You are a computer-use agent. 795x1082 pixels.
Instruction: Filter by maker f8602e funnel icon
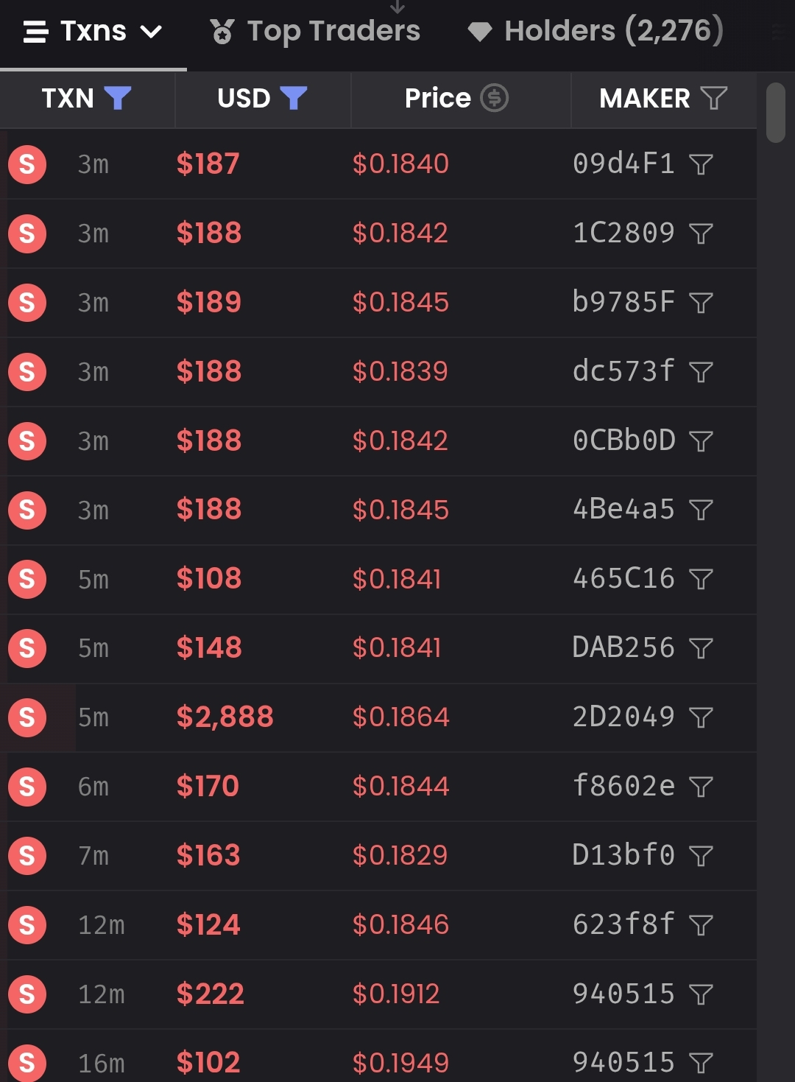(701, 787)
